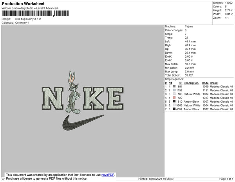Click the black swatch beside stitch count 4654

click(174, 109)
